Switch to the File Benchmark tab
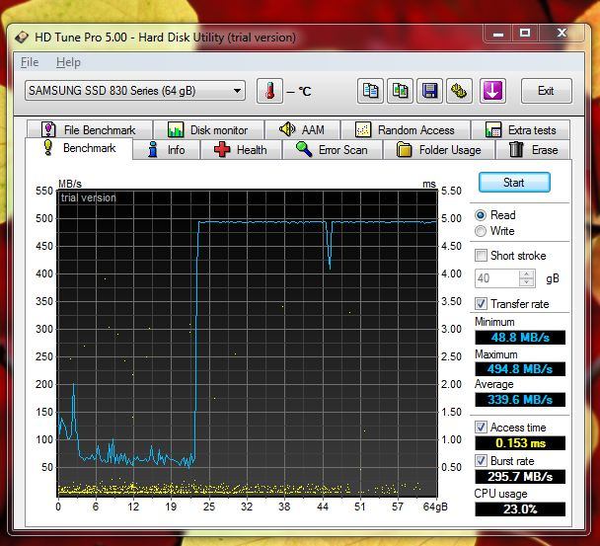 coord(90,129)
